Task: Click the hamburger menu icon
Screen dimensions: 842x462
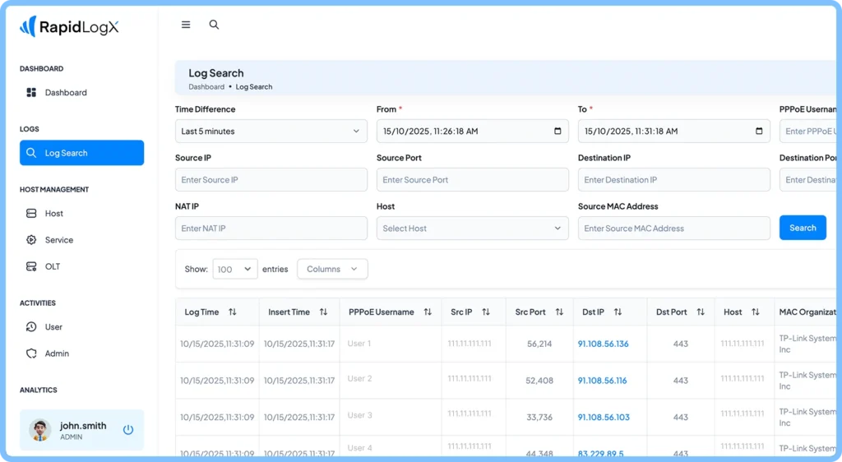Action: (x=186, y=25)
